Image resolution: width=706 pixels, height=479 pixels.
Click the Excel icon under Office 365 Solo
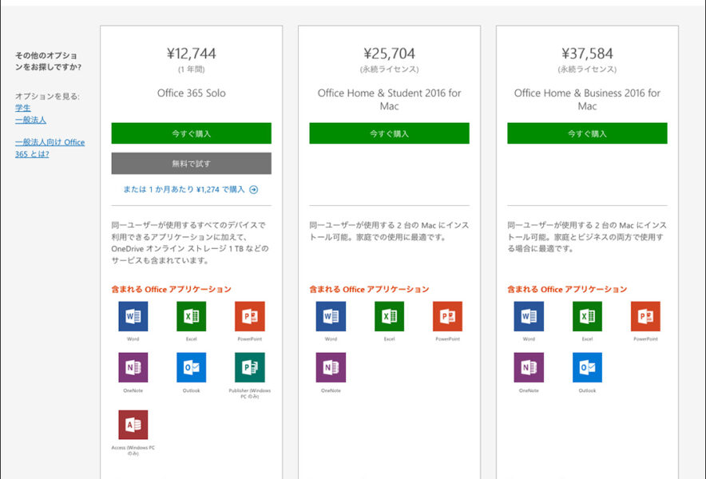[192, 316]
